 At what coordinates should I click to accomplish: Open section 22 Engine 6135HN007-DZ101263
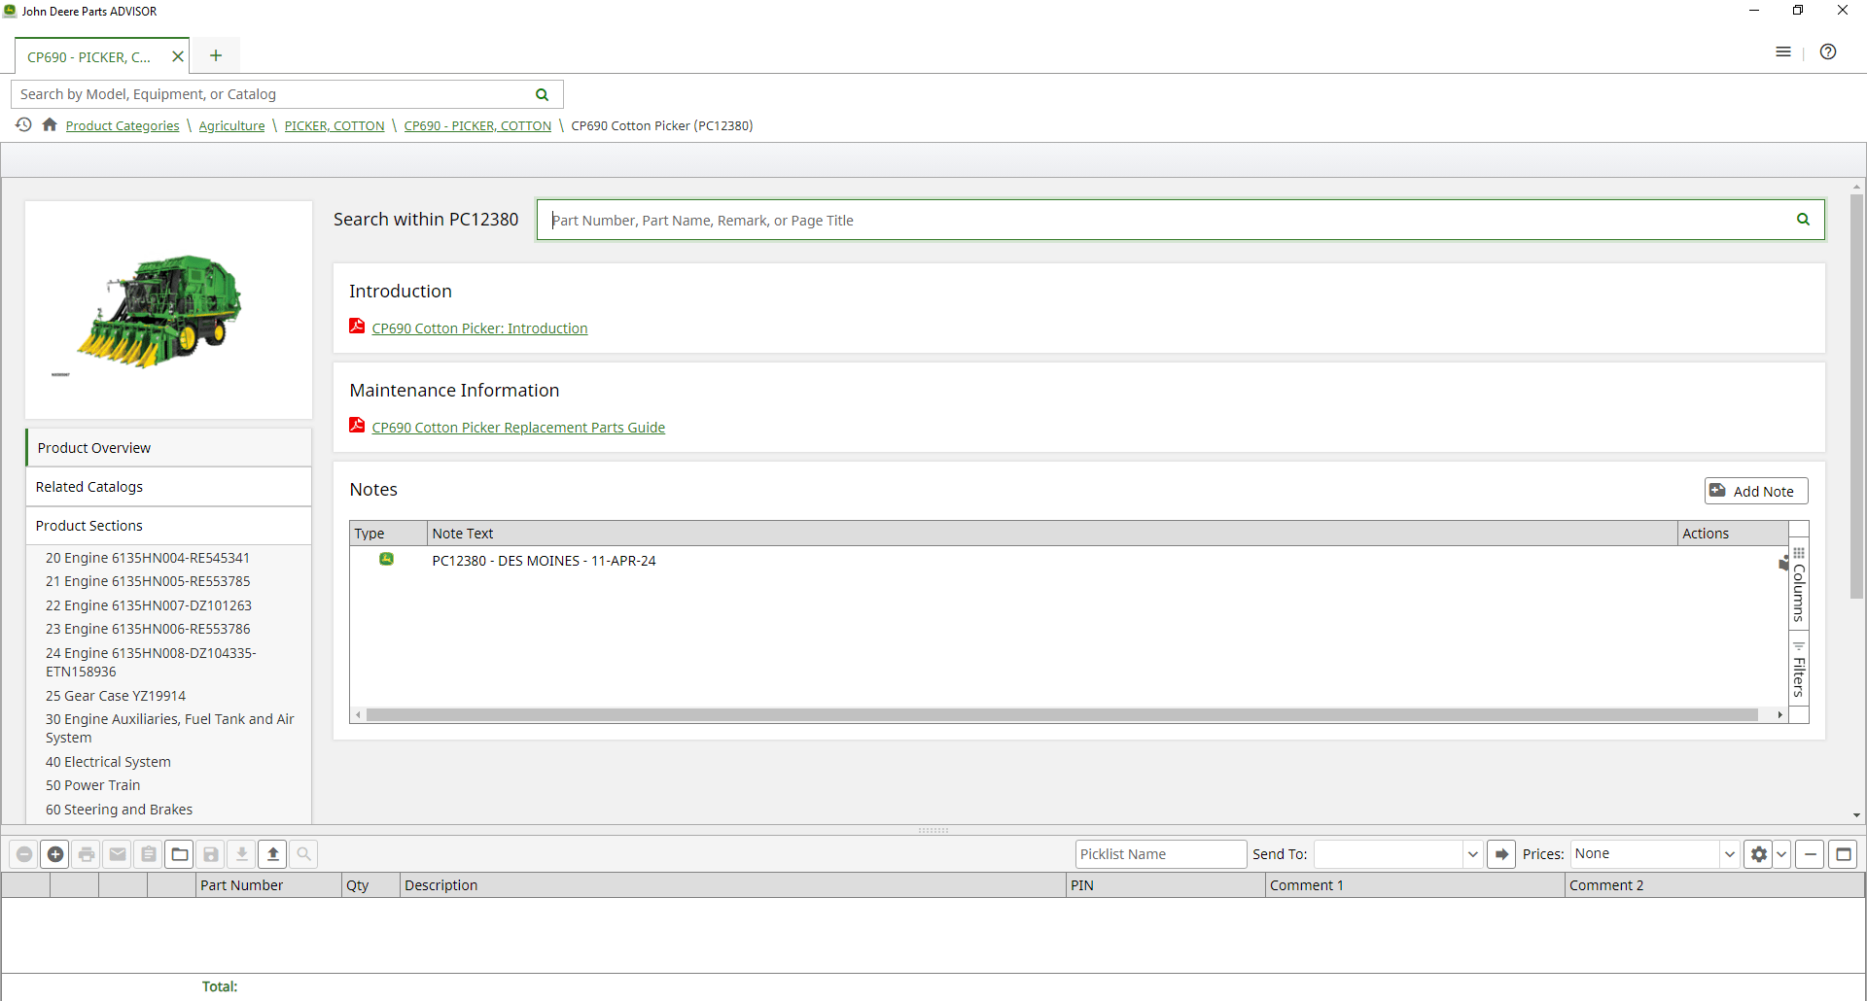[x=149, y=605]
